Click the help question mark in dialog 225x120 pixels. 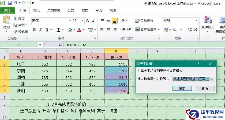pyautogui.click(x=198, y=64)
